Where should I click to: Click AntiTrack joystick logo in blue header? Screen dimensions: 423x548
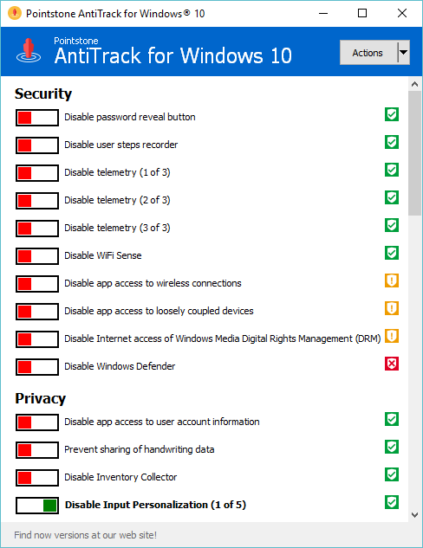coord(29,51)
